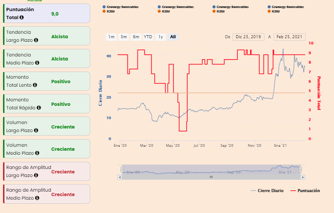
Task: Click info icon for Rango de Amplitud Medio Plazo
Action: pos(37,198)
